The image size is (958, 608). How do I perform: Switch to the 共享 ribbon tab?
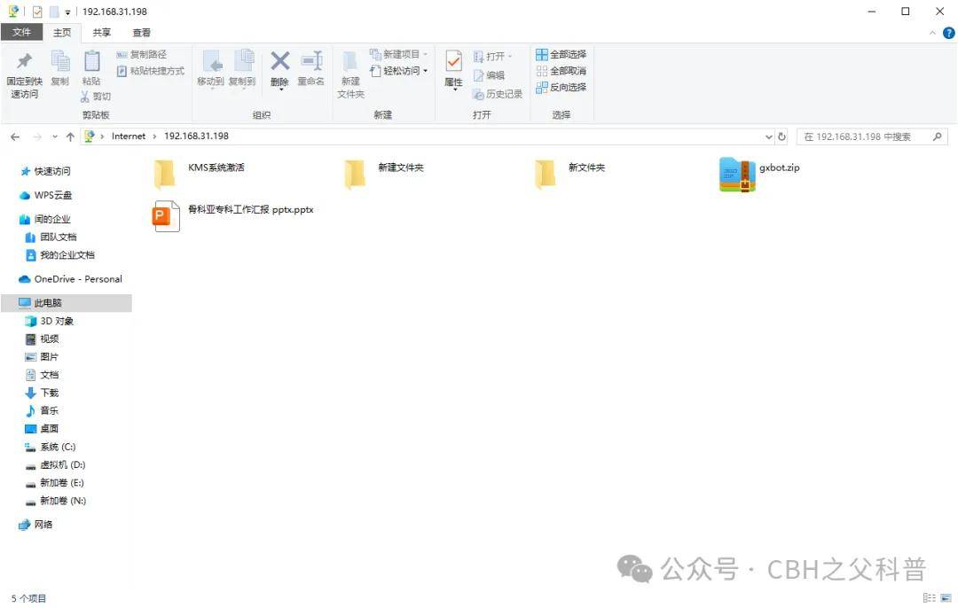point(102,33)
